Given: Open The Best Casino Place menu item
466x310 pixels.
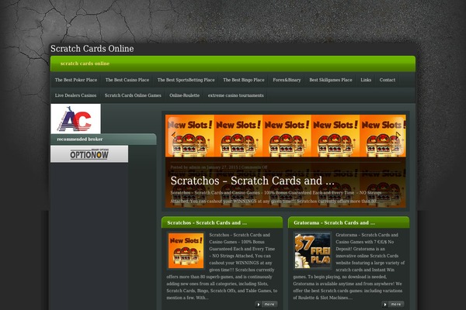Looking at the screenshot, I should (127, 80).
